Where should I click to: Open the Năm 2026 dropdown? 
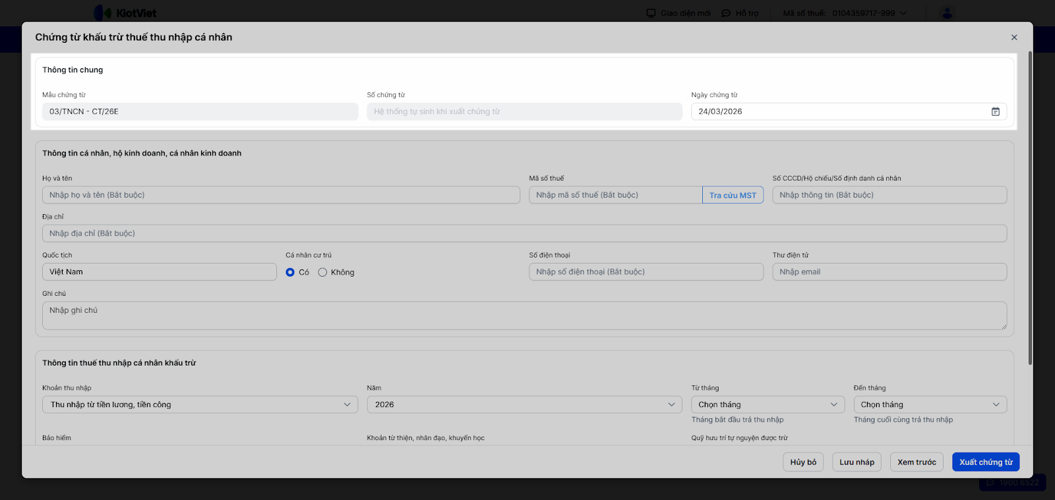[524, 404]
